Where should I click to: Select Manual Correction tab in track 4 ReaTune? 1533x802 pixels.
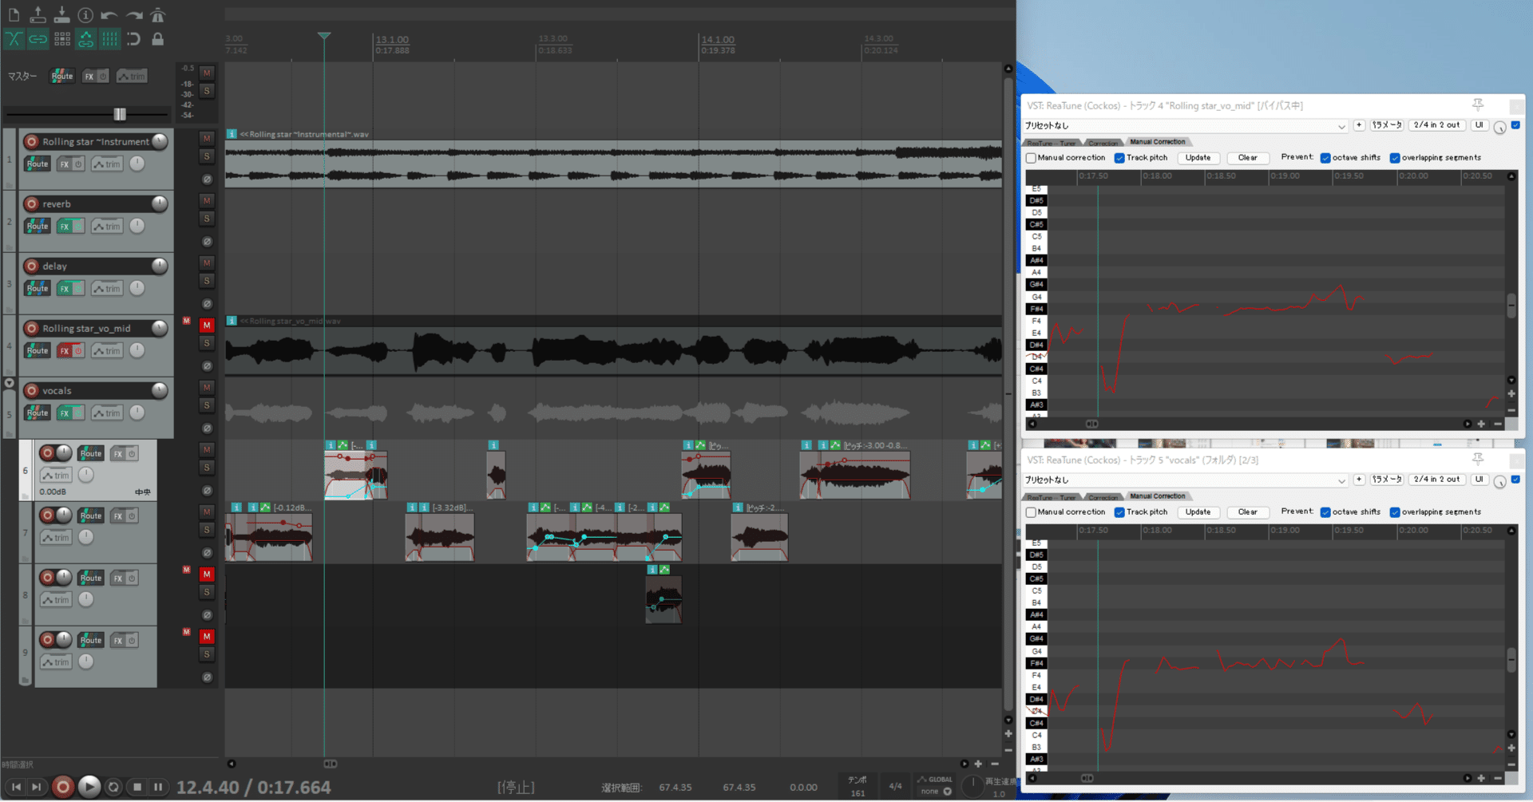[1158, 142]
